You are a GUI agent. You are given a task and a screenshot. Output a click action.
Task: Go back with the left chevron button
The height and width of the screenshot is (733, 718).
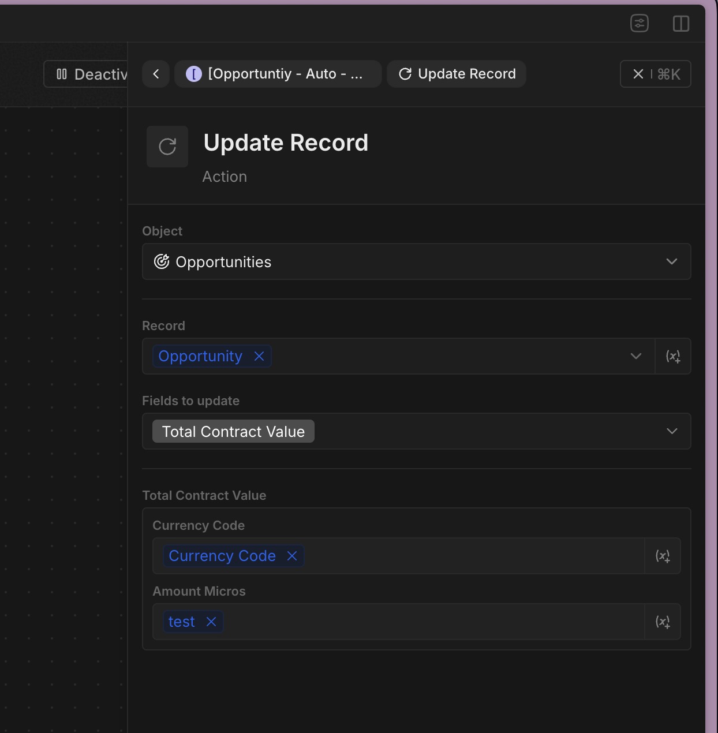156,74
